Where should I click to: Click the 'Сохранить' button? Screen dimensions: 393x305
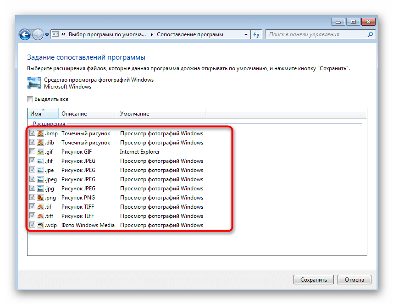tap(314, 279)
